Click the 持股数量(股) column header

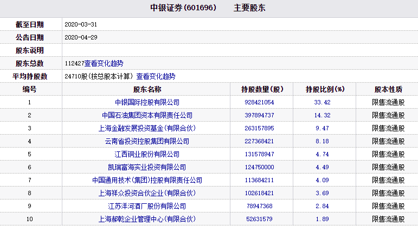262,89
